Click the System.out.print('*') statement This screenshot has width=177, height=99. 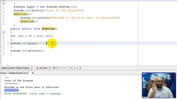28,43
